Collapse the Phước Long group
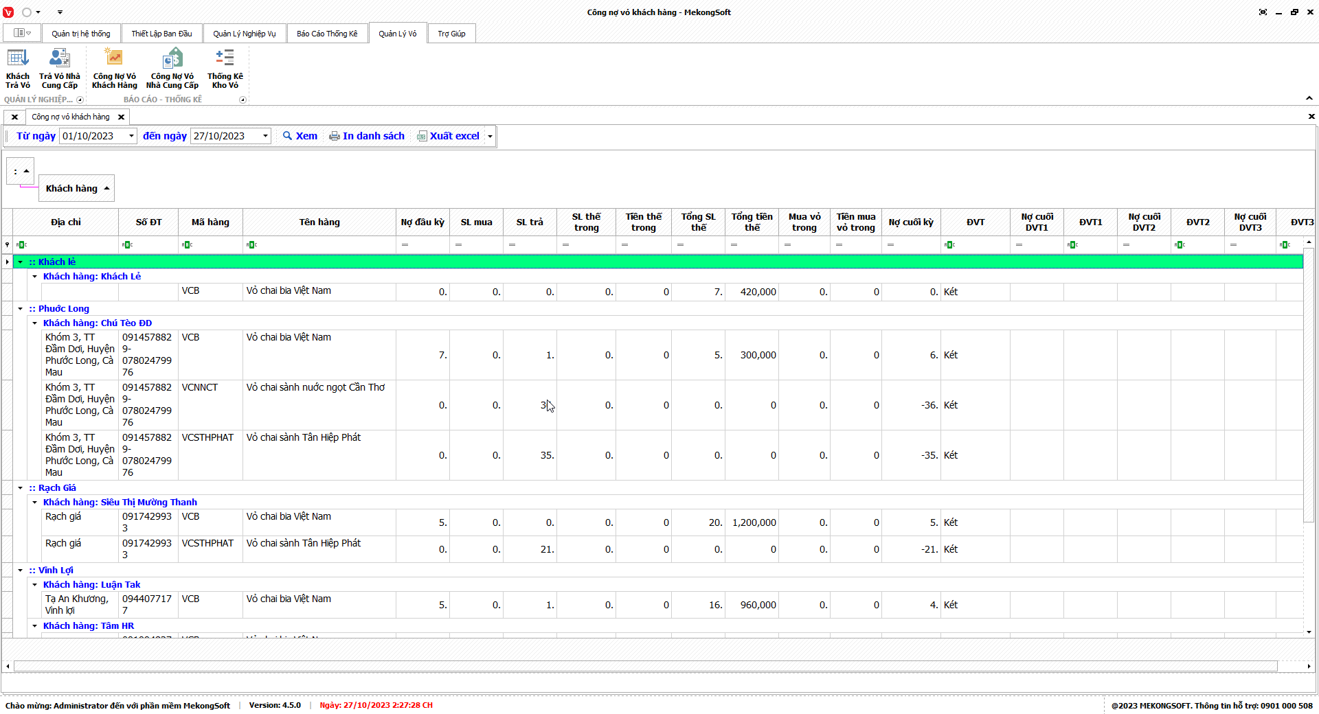This screenshot has width=1319, height=714. [21, 309]
